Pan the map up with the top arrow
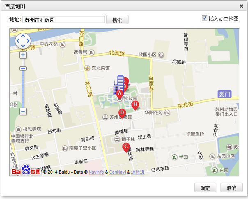Image resolution: width=248 pixels, height=199 pixels. tap(23, 36)
